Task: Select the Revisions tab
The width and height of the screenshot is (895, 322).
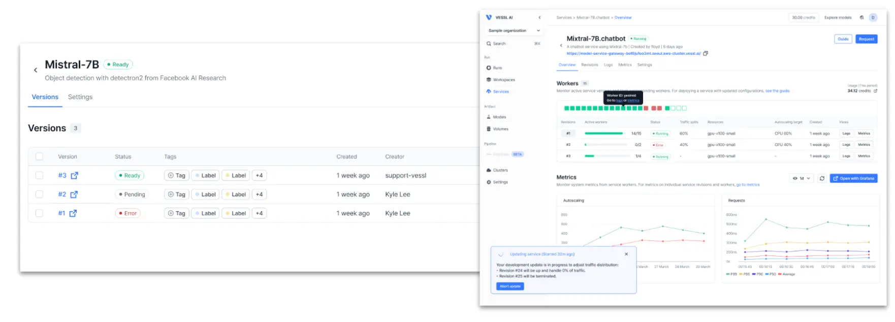Action: [590, 65]
